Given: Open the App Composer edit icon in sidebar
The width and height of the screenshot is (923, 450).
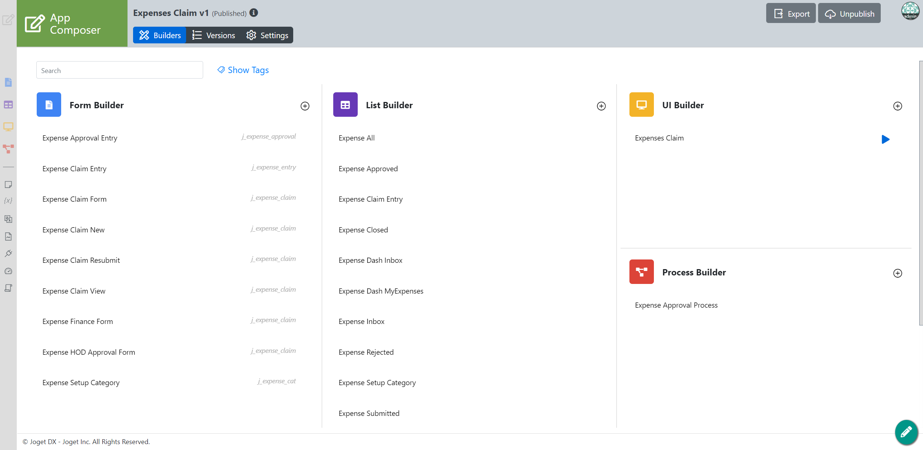Looking at the screenshot, I should 8,20.
